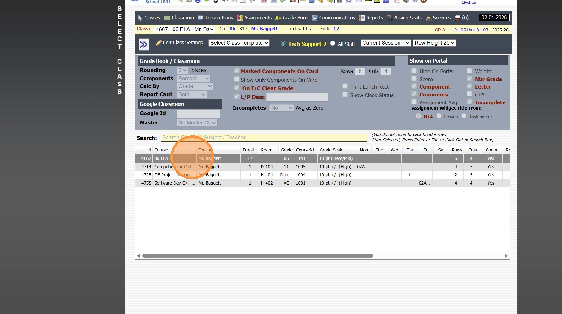Click the table's horizontal scrollbar thumb
Image resolution: width=562 pixels, height=314 pixels.
pos(258,256)
